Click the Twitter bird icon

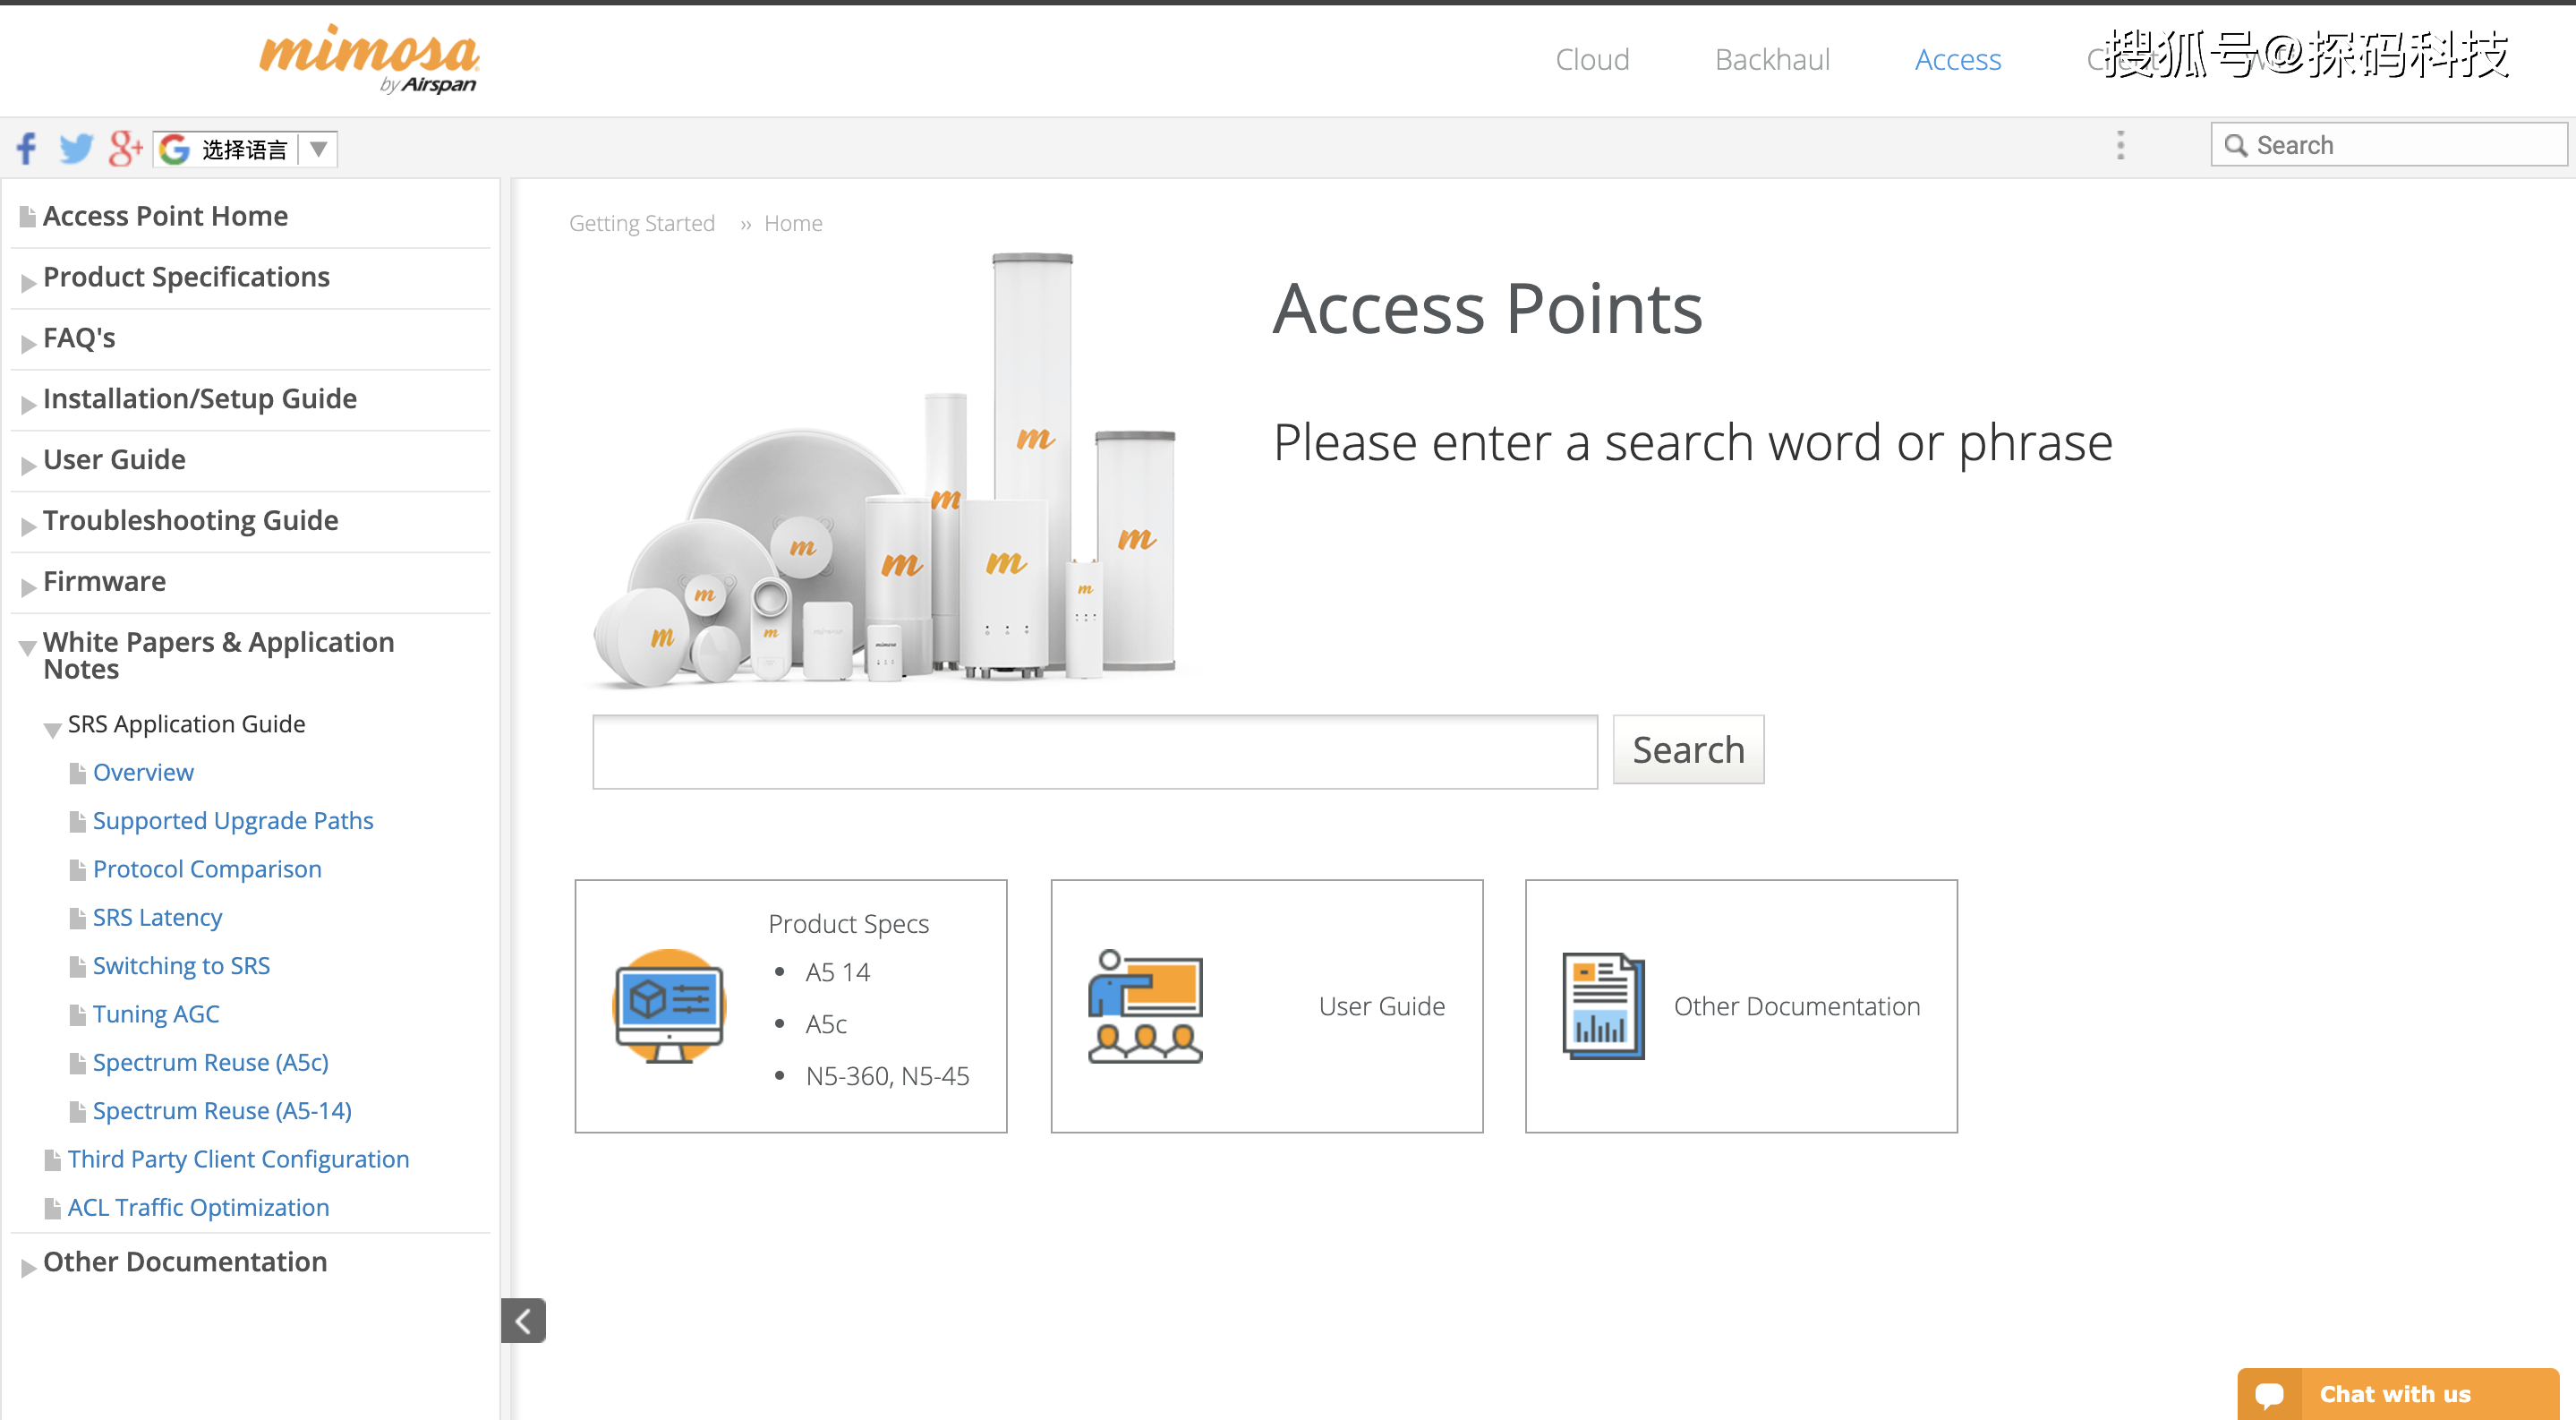pyautogui.click(x=75, y=148)
